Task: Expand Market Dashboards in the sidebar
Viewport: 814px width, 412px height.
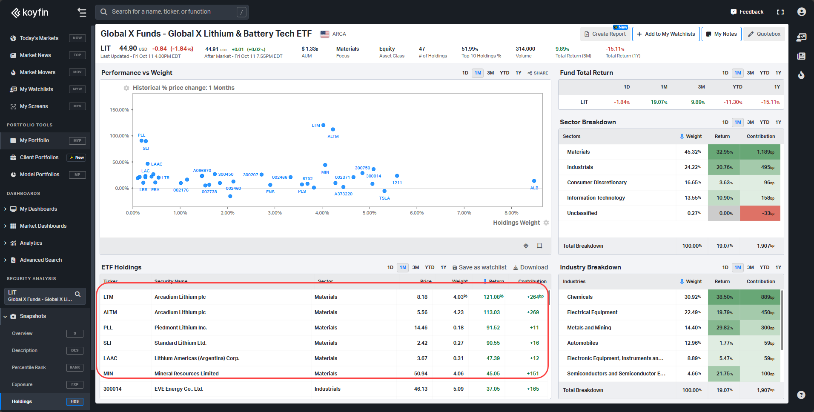Action: point(5,226)
